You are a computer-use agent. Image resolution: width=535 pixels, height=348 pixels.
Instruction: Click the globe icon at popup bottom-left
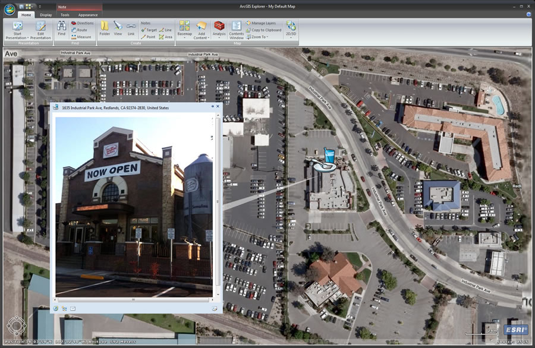pyautogui.click(x=56, y=308)
